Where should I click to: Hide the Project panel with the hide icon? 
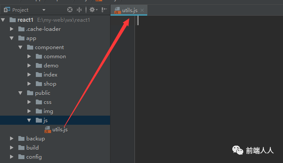[104, 10]
